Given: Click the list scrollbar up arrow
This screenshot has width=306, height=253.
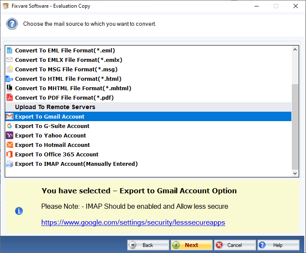Looking at the screenshot, I should click(x=295, y=49).
